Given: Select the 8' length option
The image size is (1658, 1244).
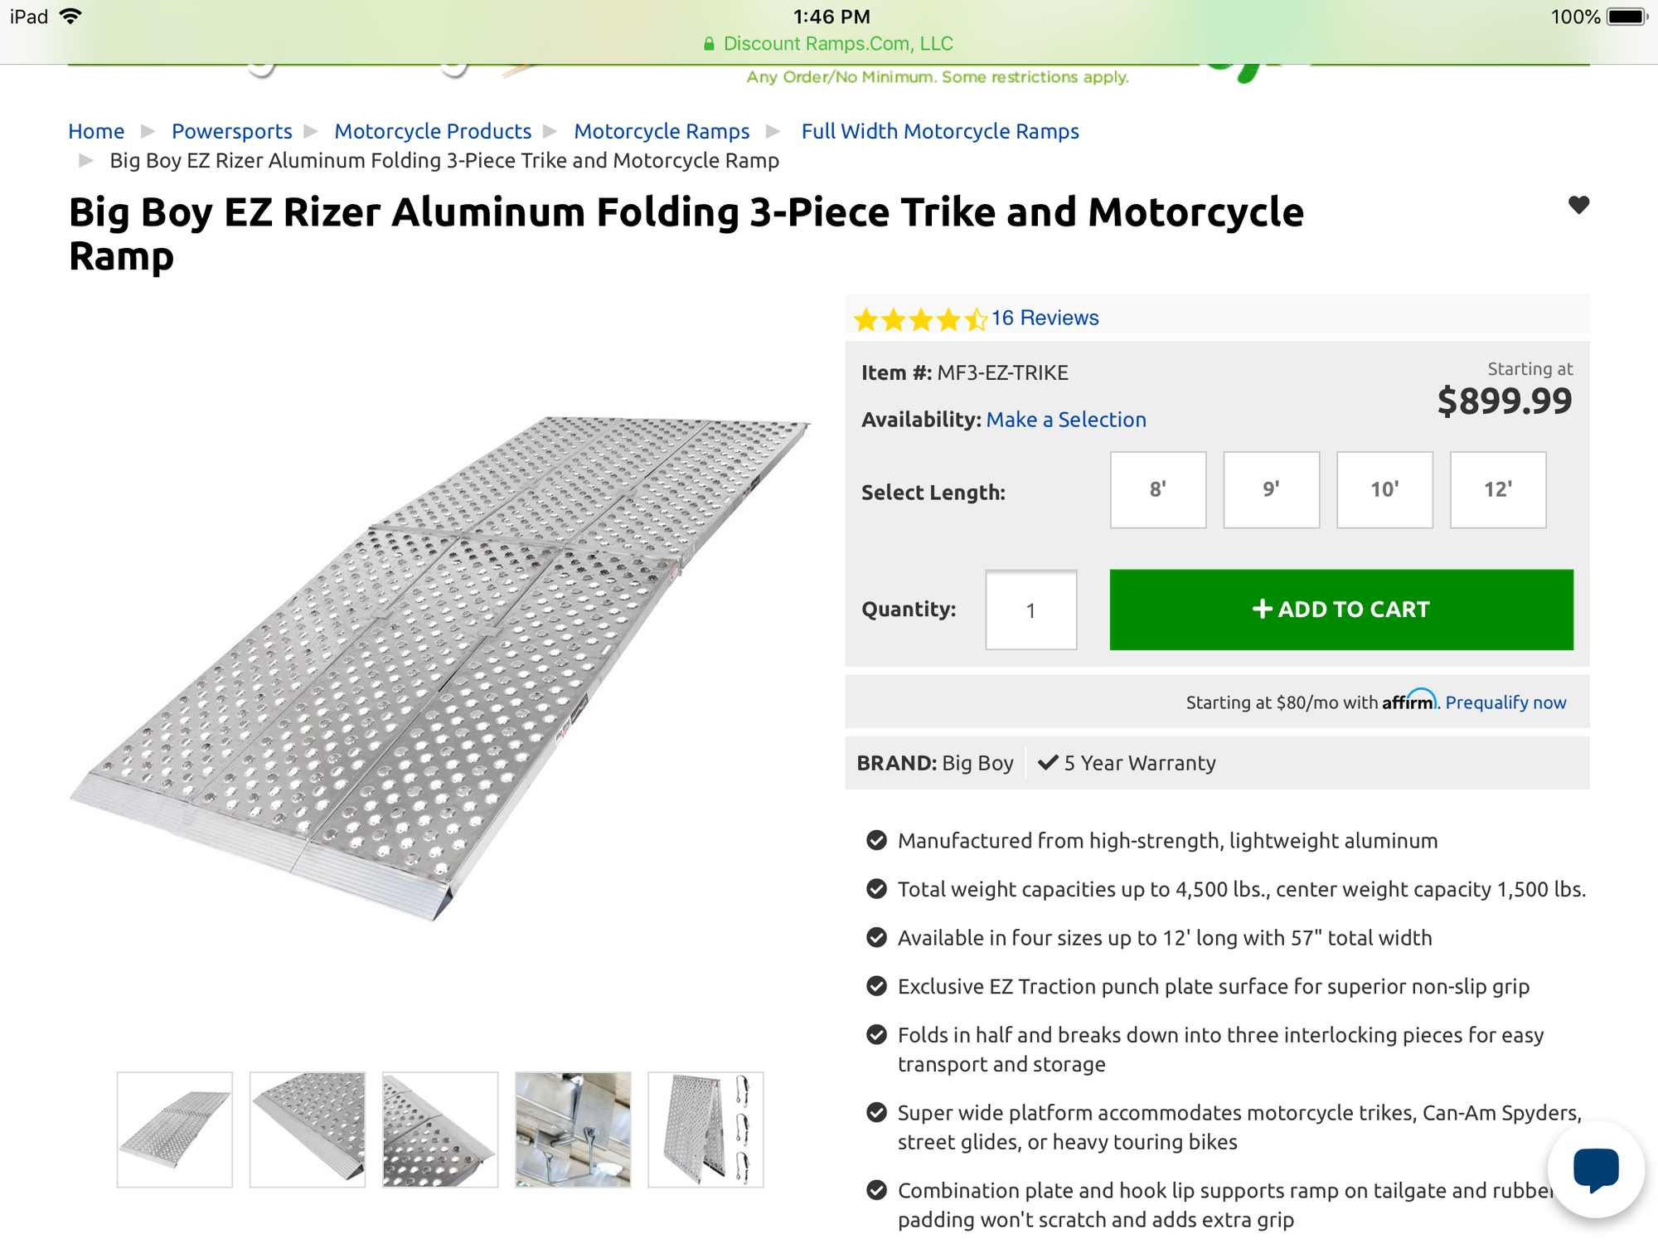Looking at the screenshot, I should (1158, 490).
